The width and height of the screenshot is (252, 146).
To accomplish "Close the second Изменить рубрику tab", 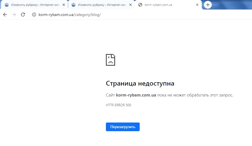I will 130,5.
